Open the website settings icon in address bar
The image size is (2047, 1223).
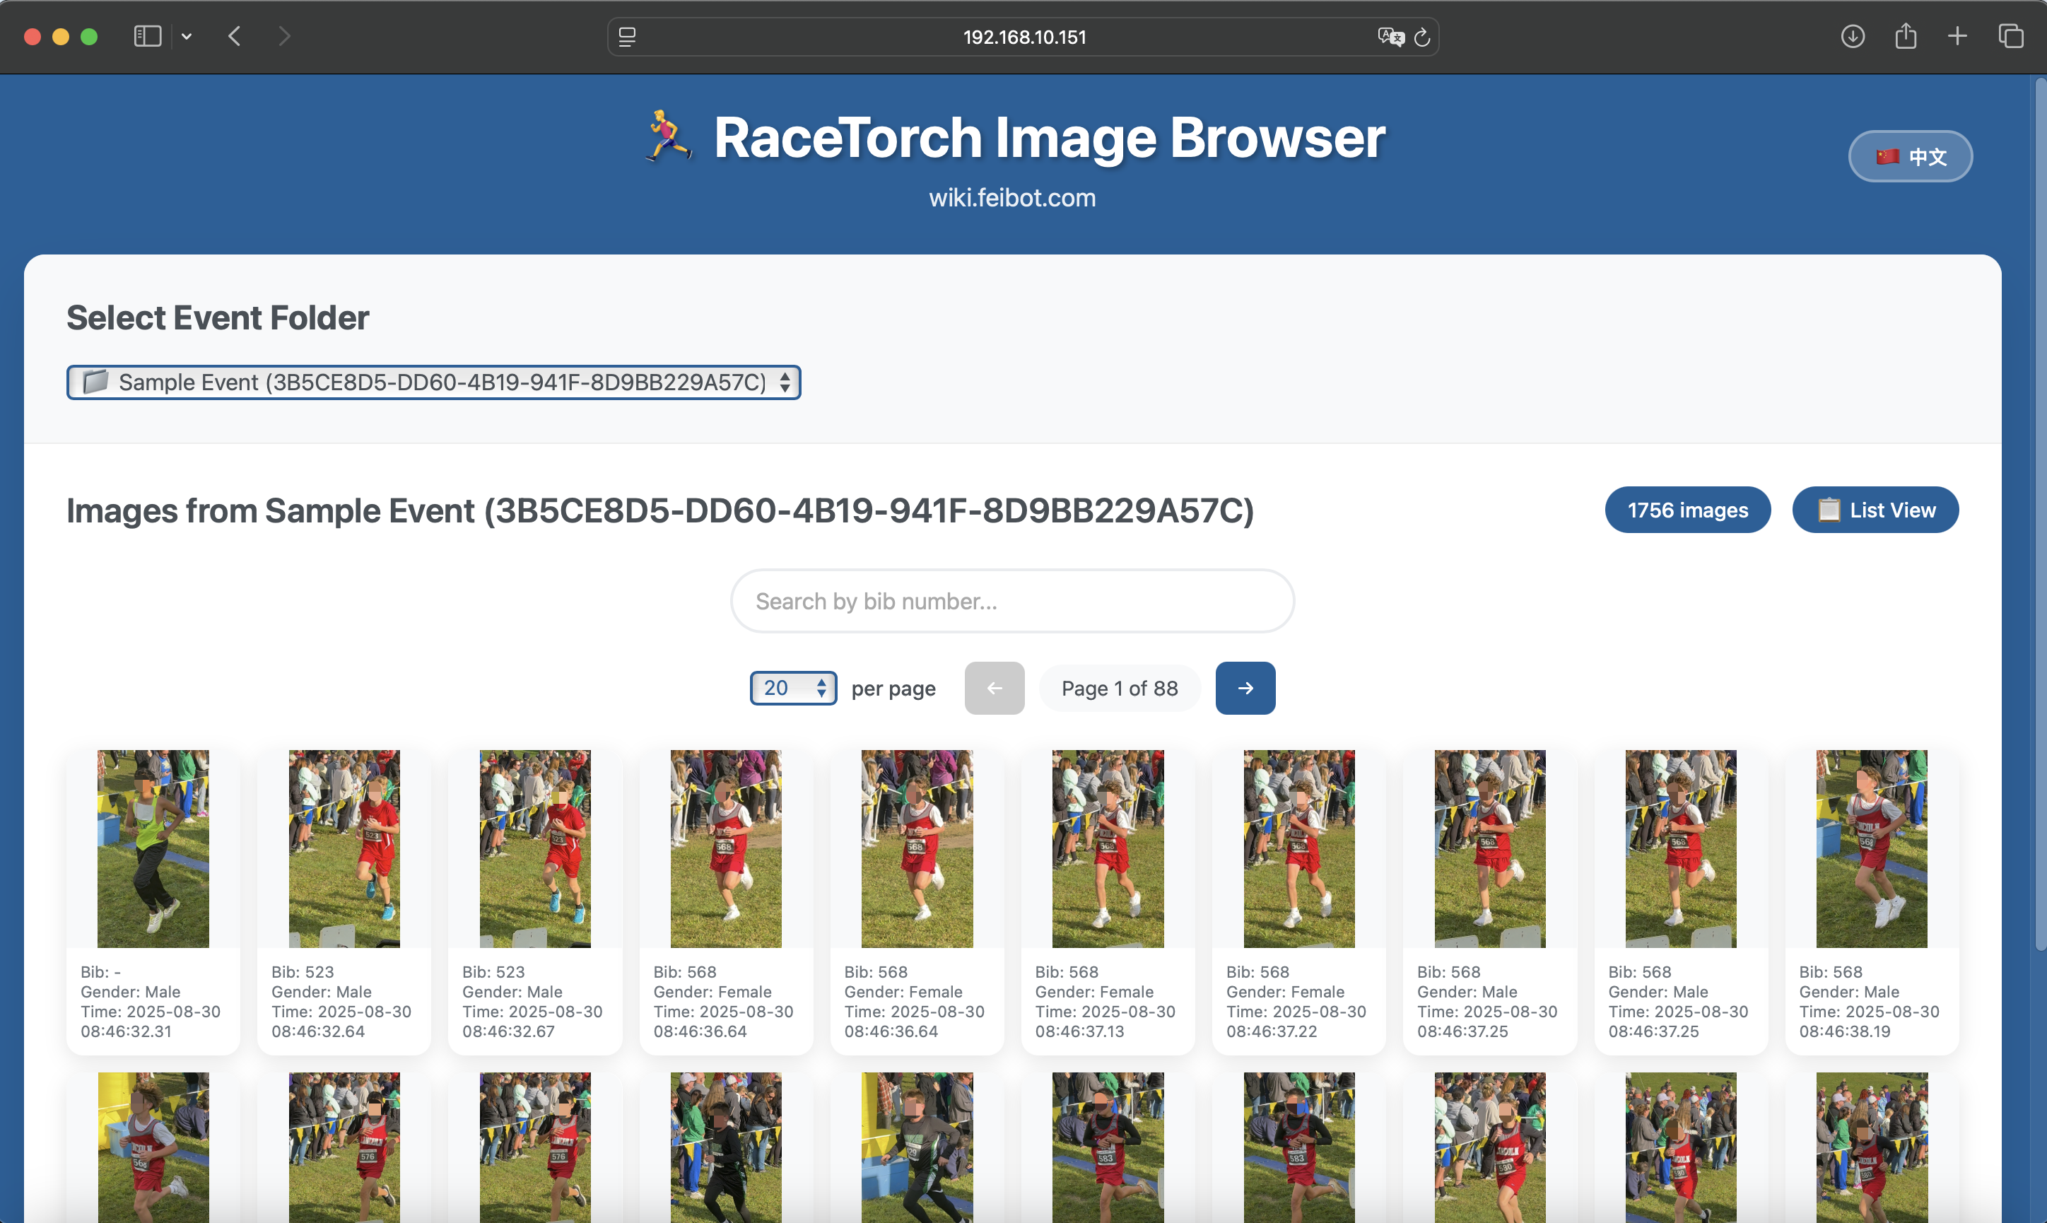pos(627,37)
